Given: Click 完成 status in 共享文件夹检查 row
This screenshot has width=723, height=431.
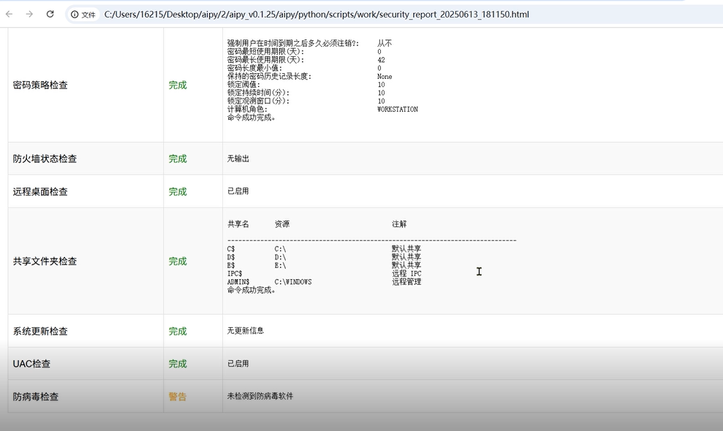Looking at the screenshot, I should coord(178,262).
